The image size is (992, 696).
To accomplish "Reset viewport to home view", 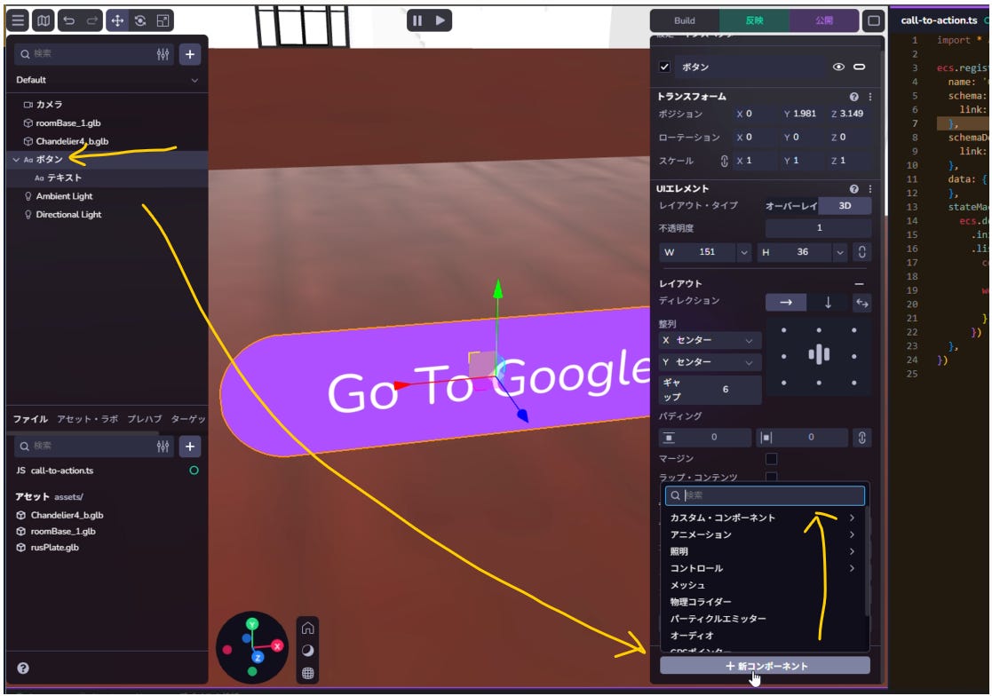I will pyautogui.click(x=308, y=628).
